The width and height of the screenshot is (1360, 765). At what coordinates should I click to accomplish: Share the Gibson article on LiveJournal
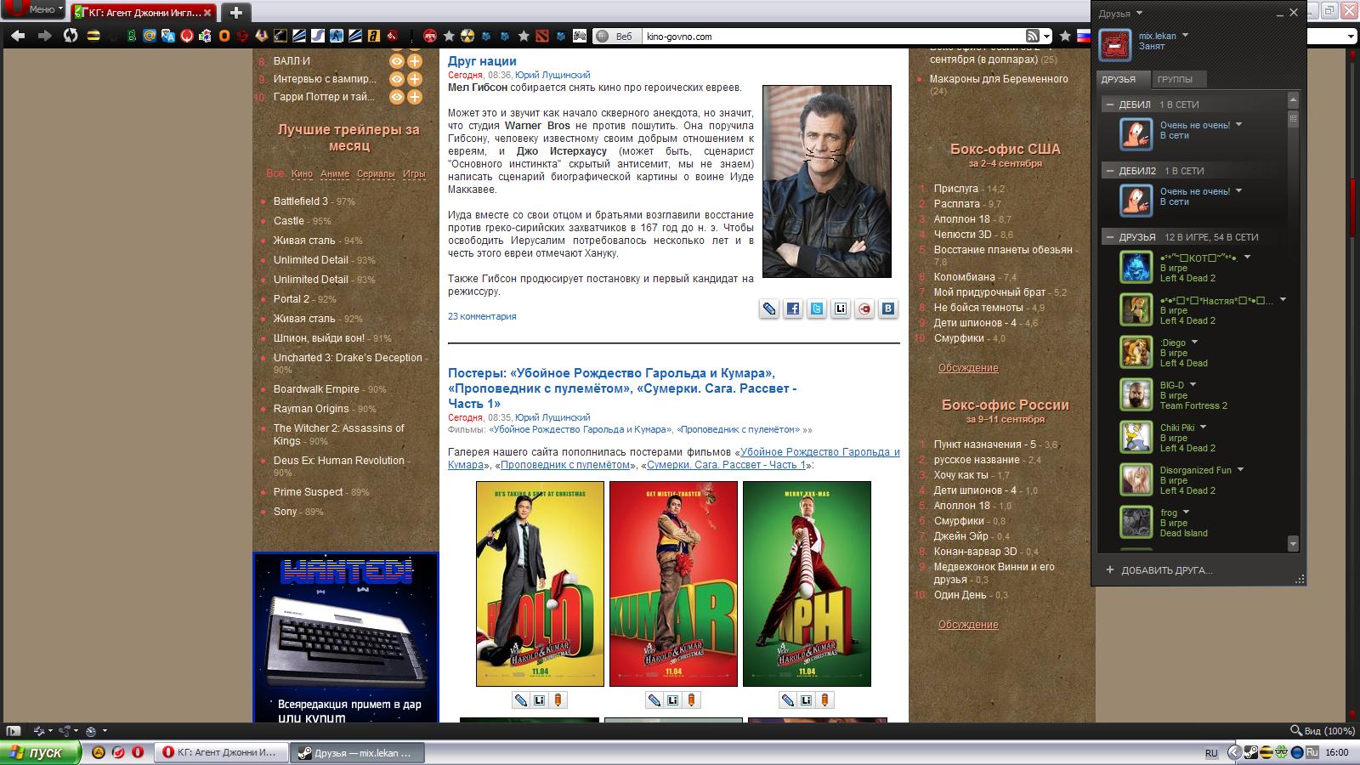(x=841, y=309)
